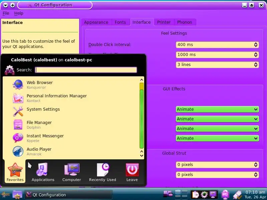Adjust the Double Click Interval 400 ms spinner
Viewport: 267px width, 200px height.
tap(256, 45)
